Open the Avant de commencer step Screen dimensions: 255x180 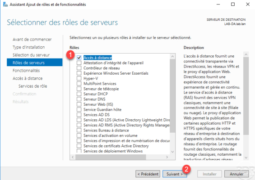(32, 40)
